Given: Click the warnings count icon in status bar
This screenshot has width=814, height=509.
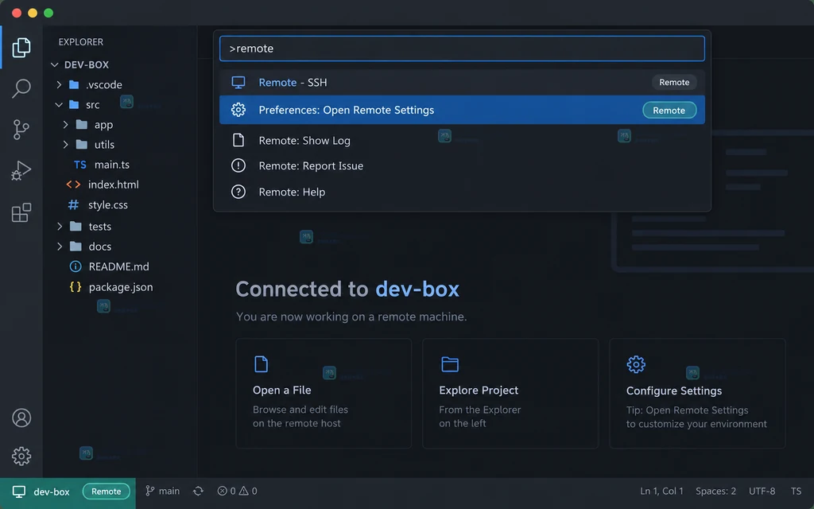Looking at the screenshot, I should click(243, 491).
